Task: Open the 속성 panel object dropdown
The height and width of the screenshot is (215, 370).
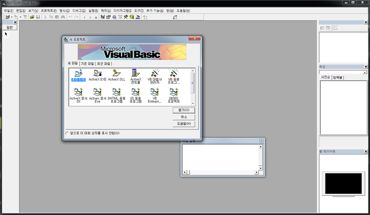Action: coord(365,72)
